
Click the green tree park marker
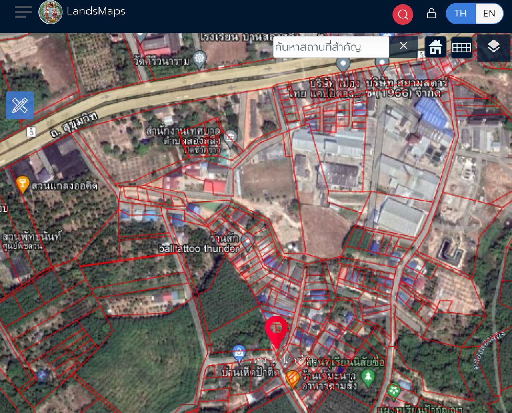pos(368,377)
